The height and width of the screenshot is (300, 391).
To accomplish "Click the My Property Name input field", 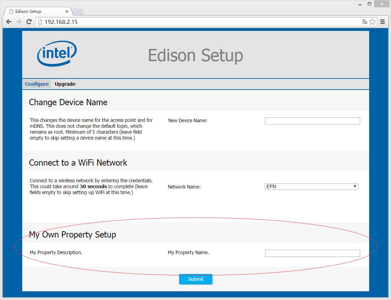I will pos(312,253).
